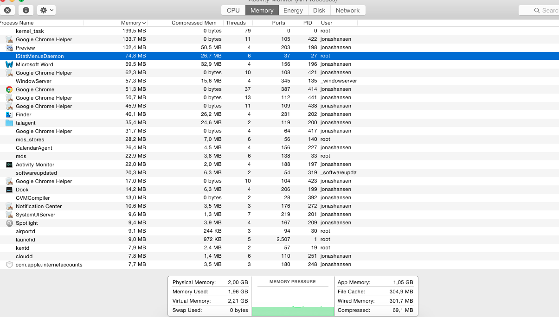Click the Microsoft Word icon
The width and height of the screenshot is (559, 317).
click(x=9, y=64)
